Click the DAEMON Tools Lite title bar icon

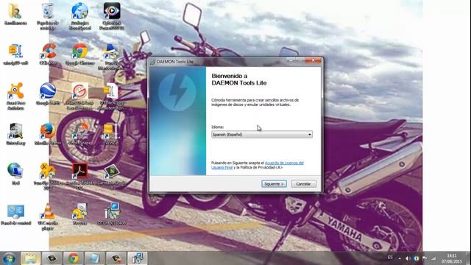(x=152, y=61)
